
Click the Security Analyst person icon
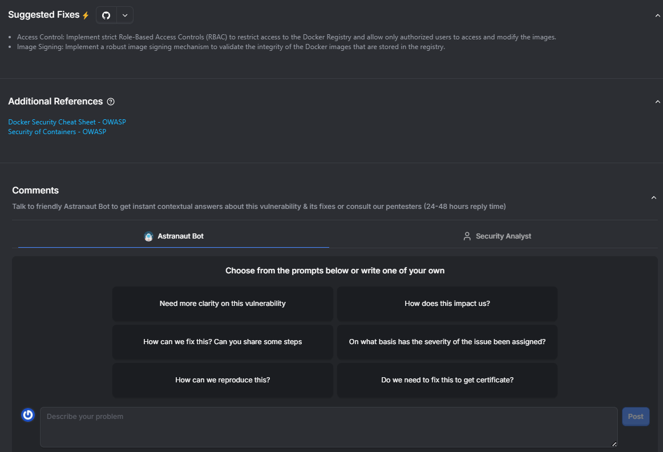click(467, 236)
